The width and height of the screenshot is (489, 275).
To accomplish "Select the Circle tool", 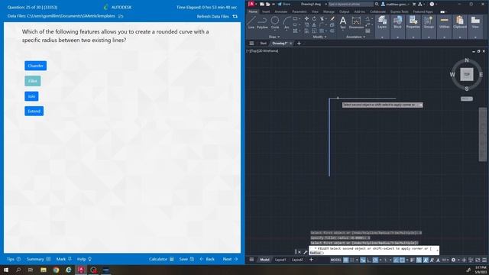I will (275, 23).
